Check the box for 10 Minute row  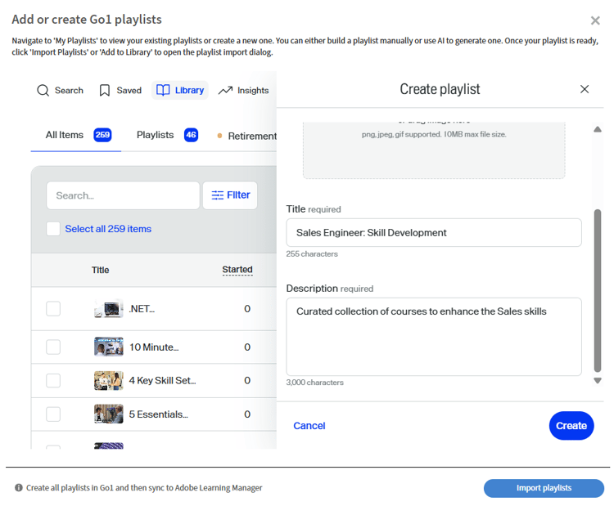point(53,347)
